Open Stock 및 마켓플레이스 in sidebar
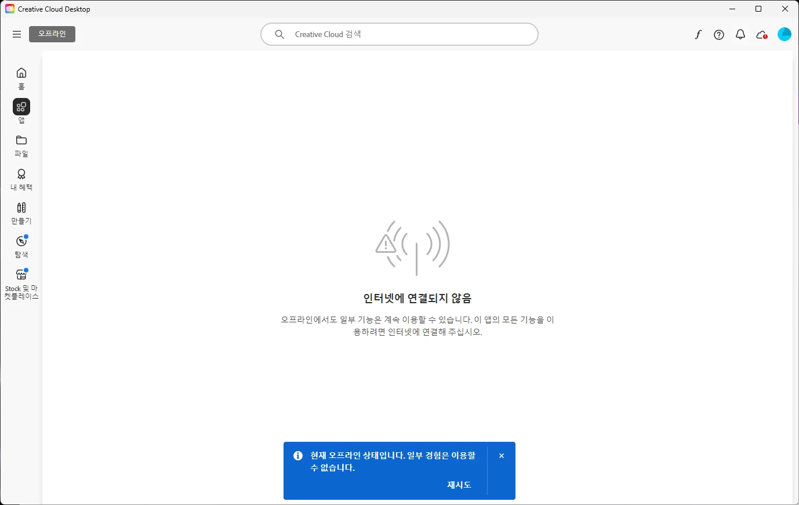Screen dimensions: 799x505 (21, 284)
